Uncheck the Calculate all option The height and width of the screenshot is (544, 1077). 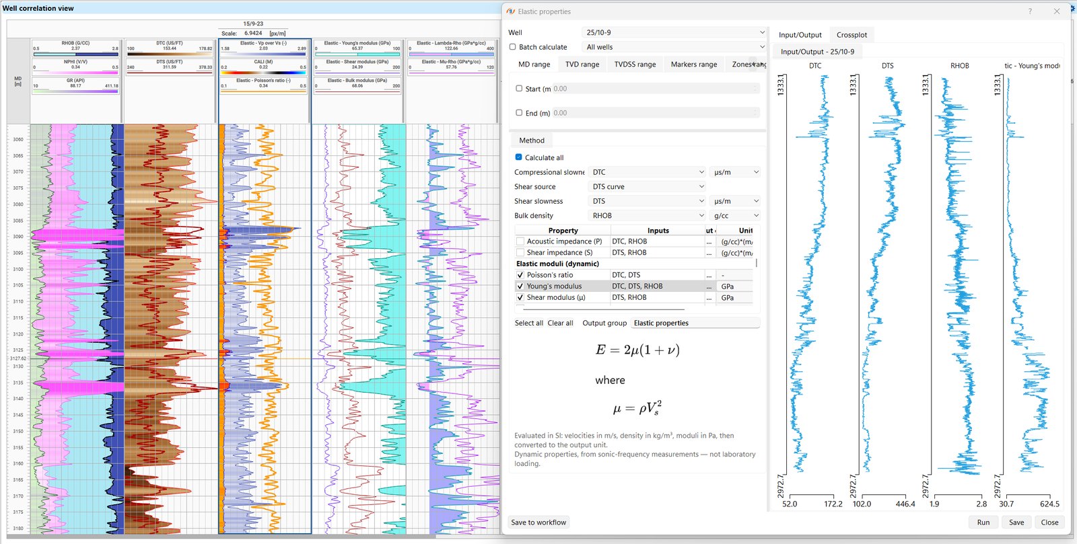tap(519, 157)
